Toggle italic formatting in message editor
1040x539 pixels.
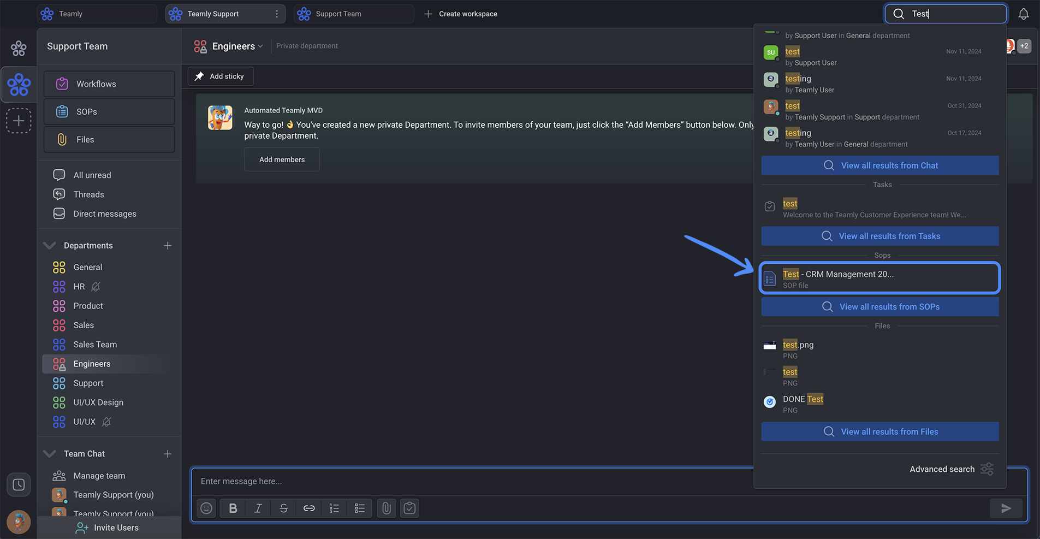click(x=258, y=508)
